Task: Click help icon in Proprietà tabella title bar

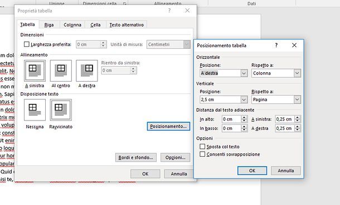Action: pos(169,11)
